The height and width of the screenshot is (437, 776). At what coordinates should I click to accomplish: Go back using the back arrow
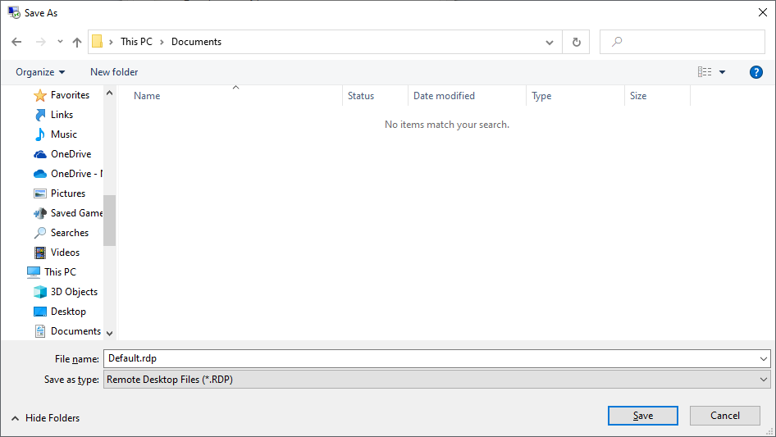pos(17,42)
